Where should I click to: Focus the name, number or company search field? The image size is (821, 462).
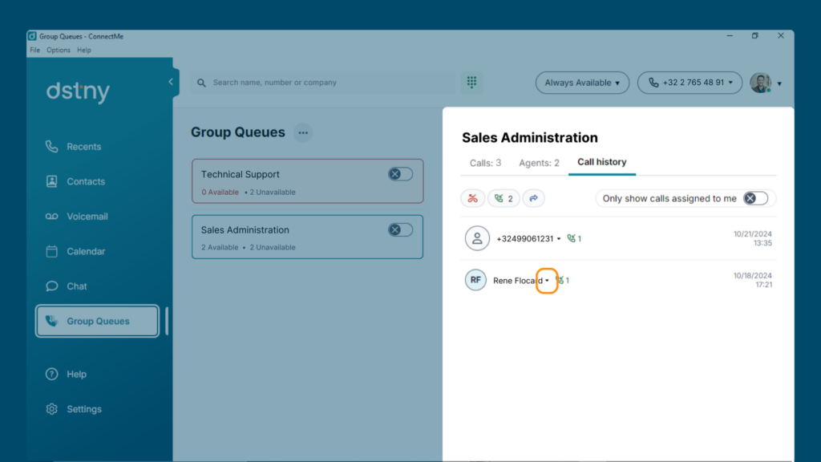click(323, 83)
